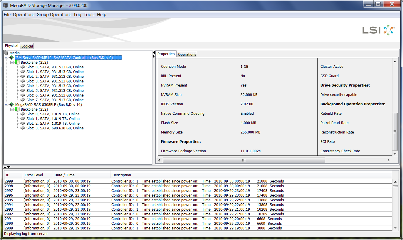403x240 pixels.
Task: Click the Error Level column header
Action: (38, 175)
